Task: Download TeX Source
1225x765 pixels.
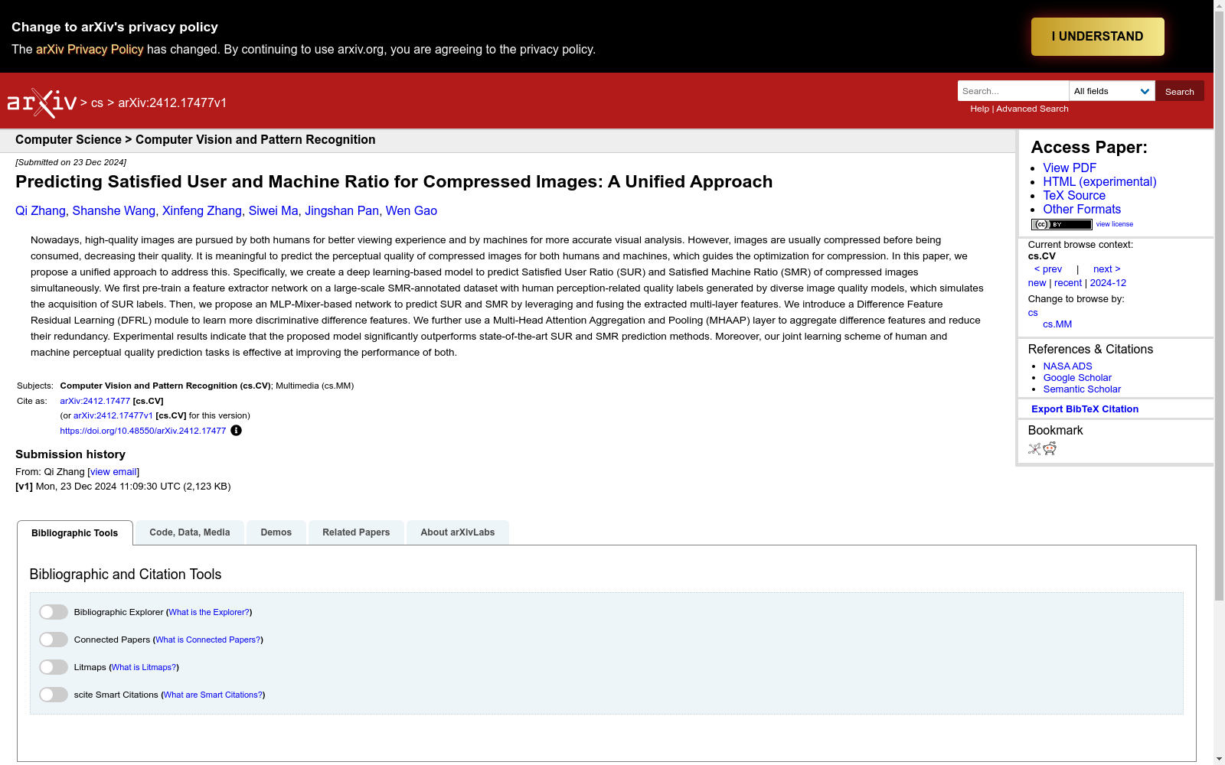Action: click(x=1074, y=196)
